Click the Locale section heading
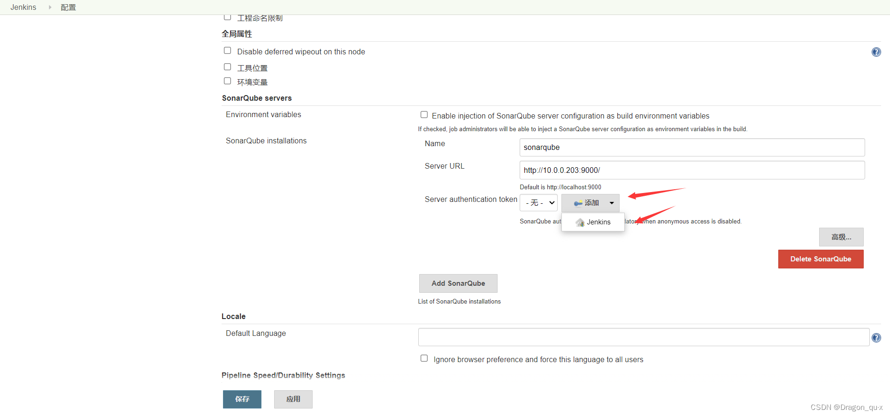 (x=233, y=316)
